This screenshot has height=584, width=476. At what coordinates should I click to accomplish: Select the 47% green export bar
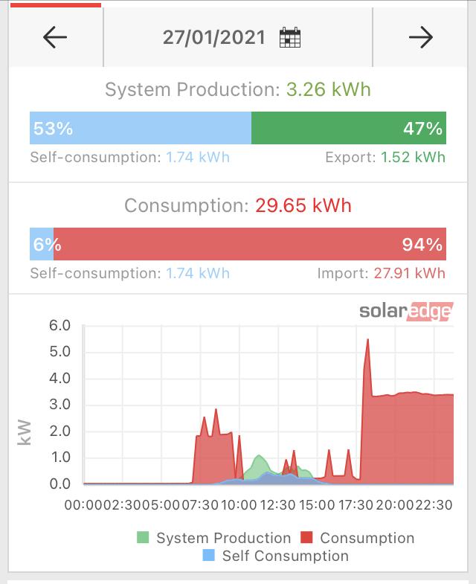coord(349,128)
